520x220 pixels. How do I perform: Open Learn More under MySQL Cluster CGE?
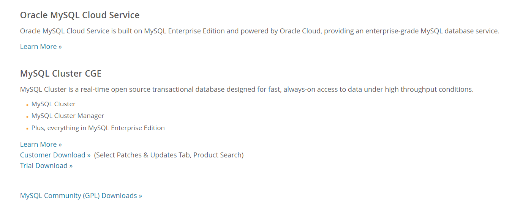pyautogui.click(x=41, y=145)
